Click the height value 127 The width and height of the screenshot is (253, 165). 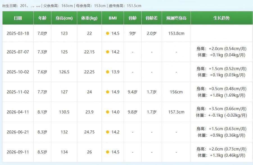(64, 92)
